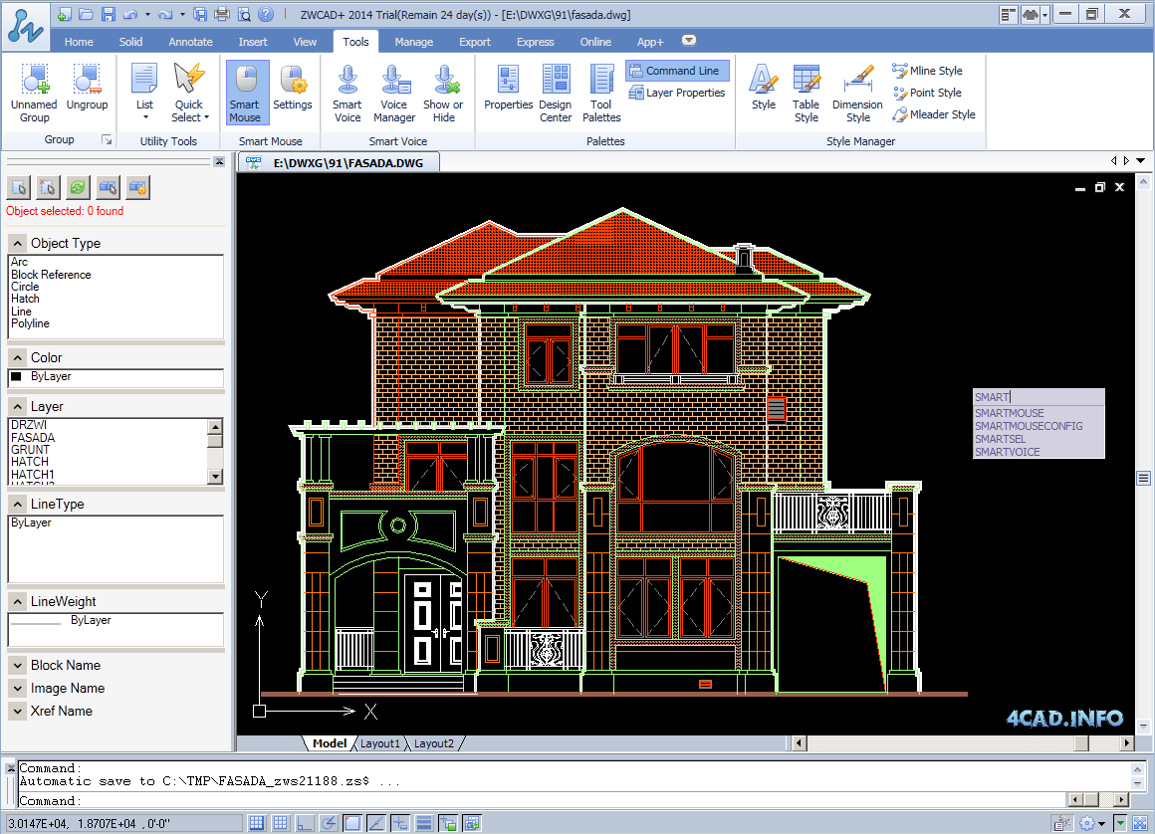Expand the Block Name section
This screenshot has height=834, width=1155.
(x=18, y=666)
